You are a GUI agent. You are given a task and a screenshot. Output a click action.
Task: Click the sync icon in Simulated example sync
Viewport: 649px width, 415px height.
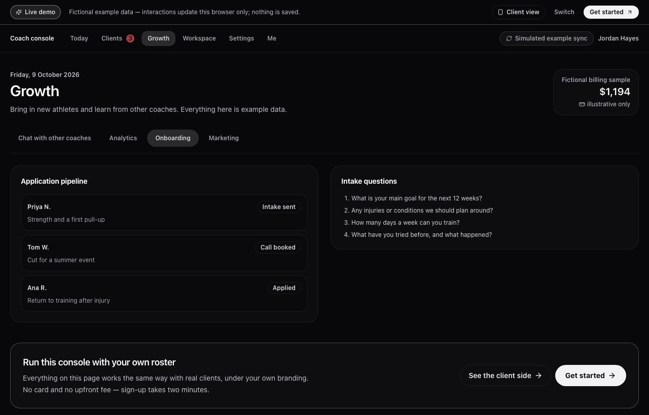pos(509,38)
